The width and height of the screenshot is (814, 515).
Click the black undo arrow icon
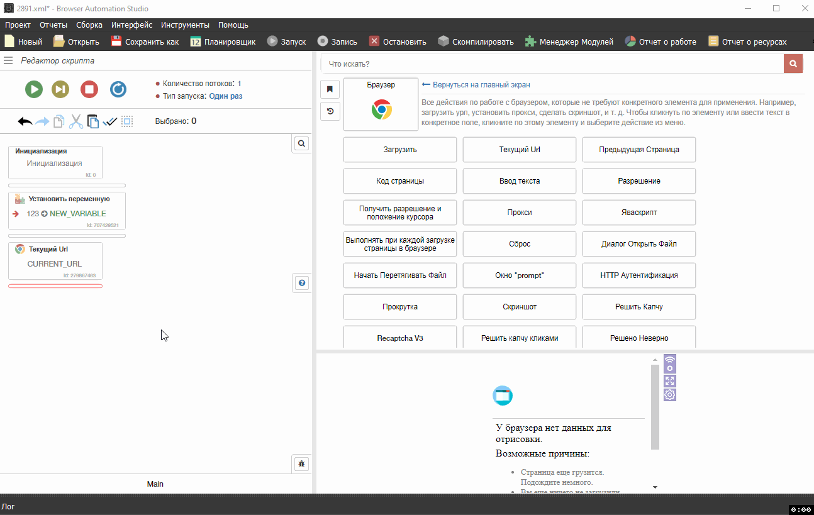point(25,121)
